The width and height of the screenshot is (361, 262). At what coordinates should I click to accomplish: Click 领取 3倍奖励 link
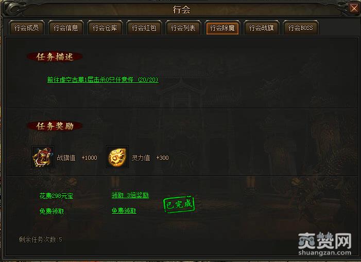(130, 195)
